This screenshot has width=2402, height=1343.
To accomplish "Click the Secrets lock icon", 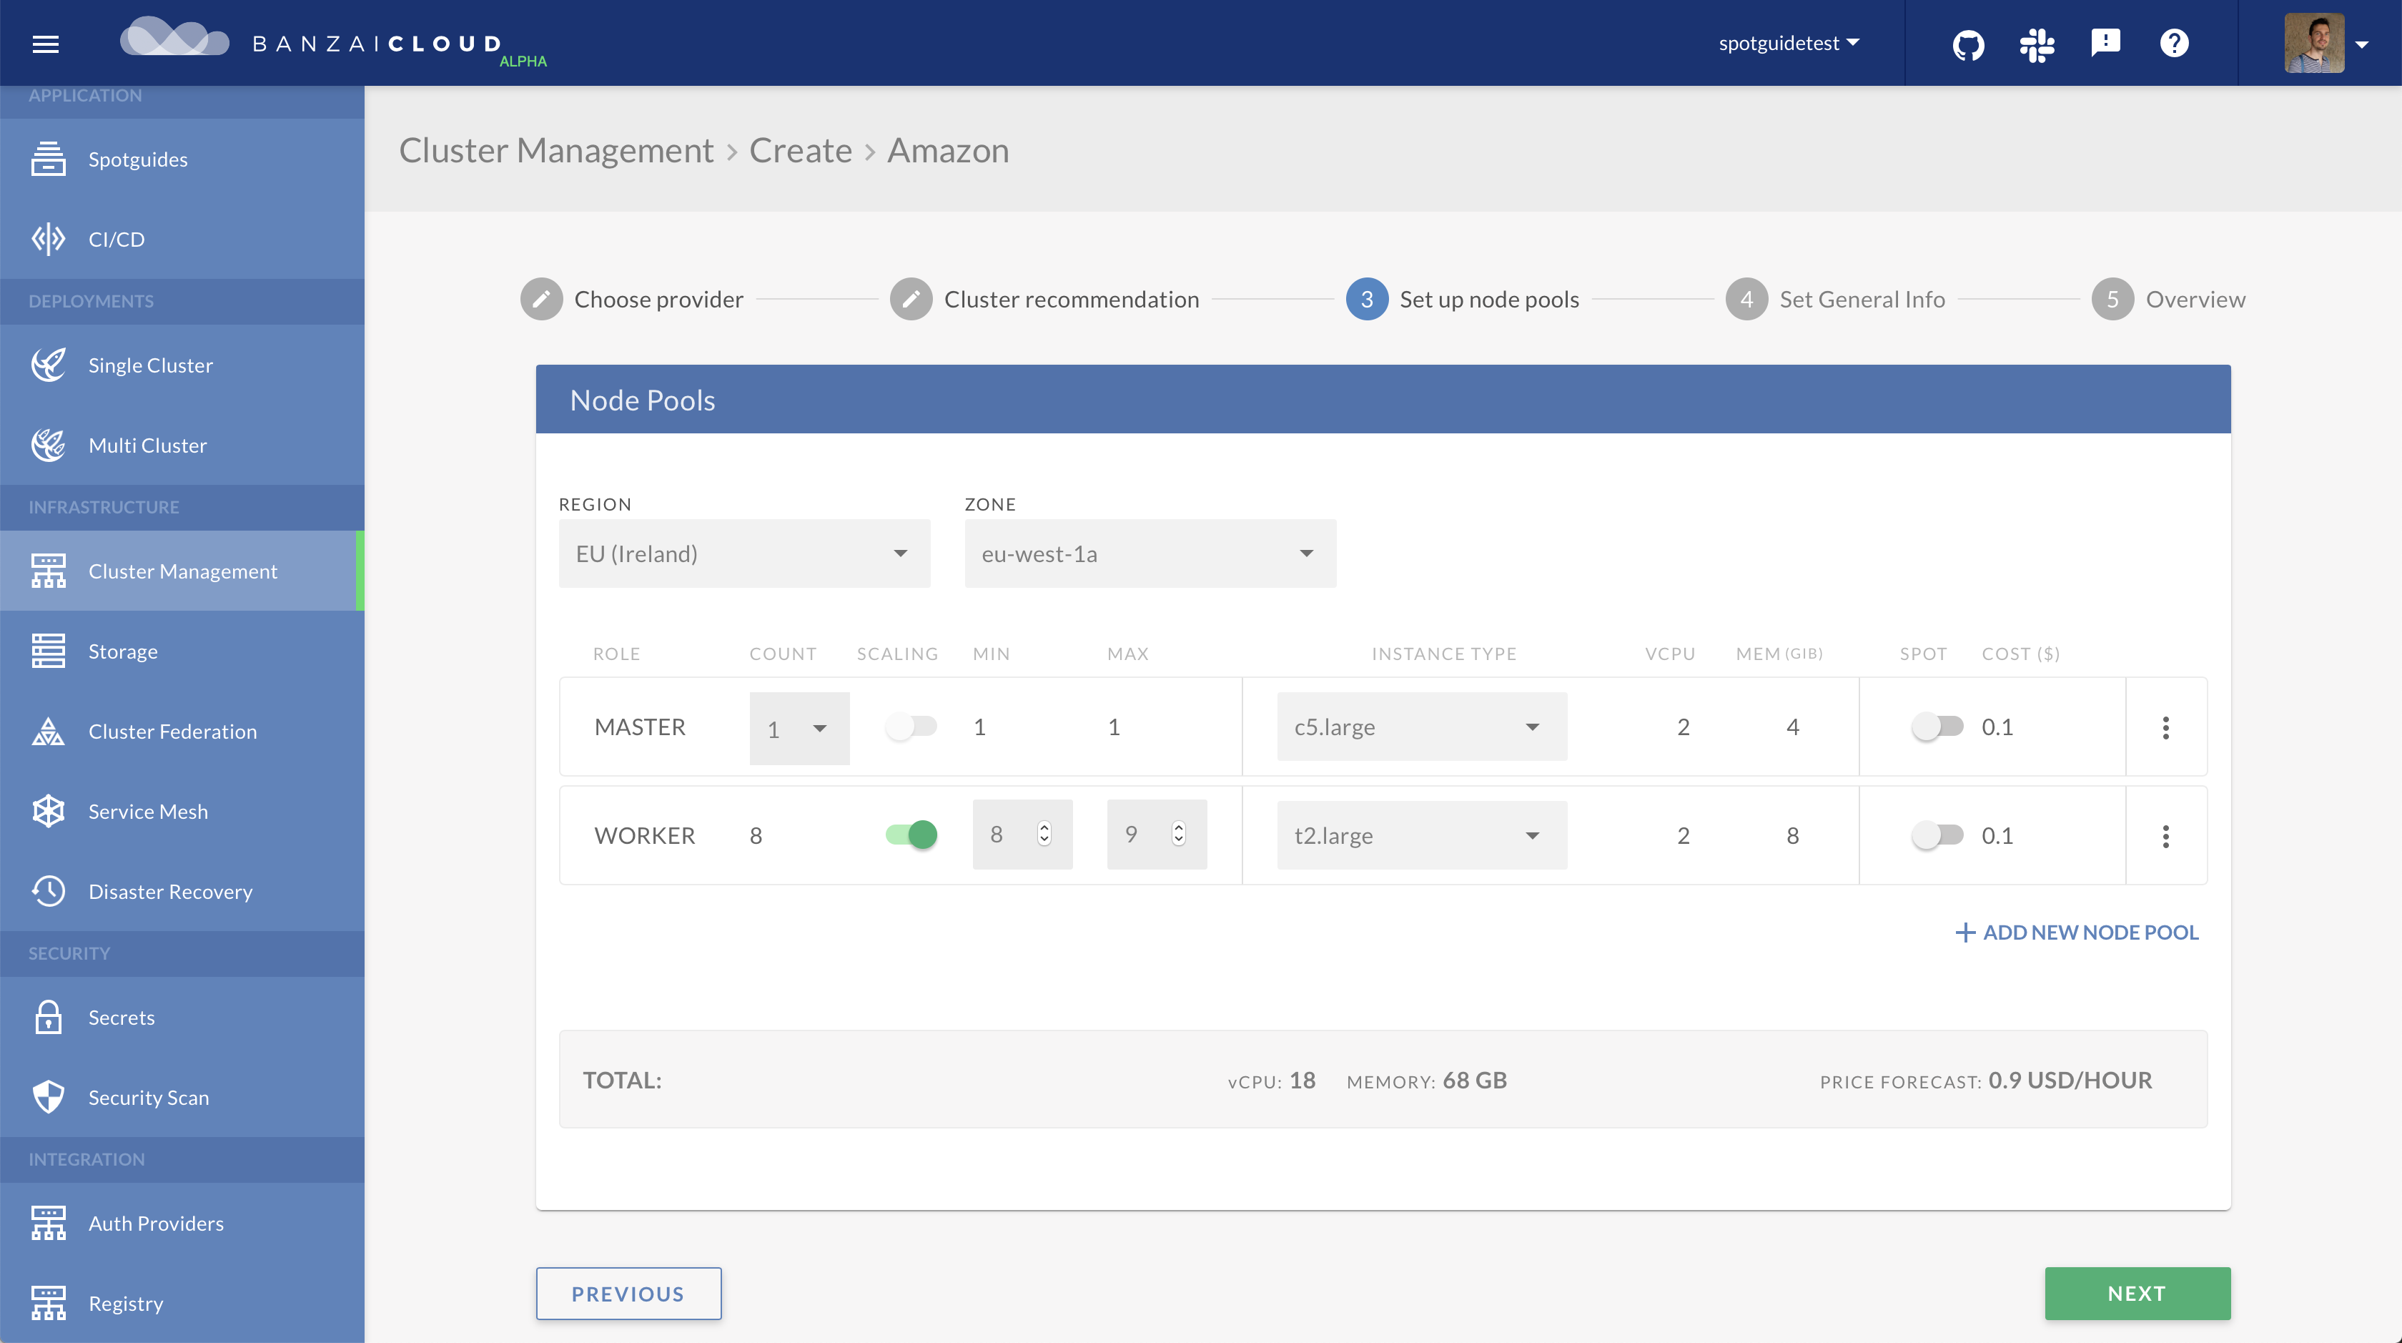I will click(49, 1017).
